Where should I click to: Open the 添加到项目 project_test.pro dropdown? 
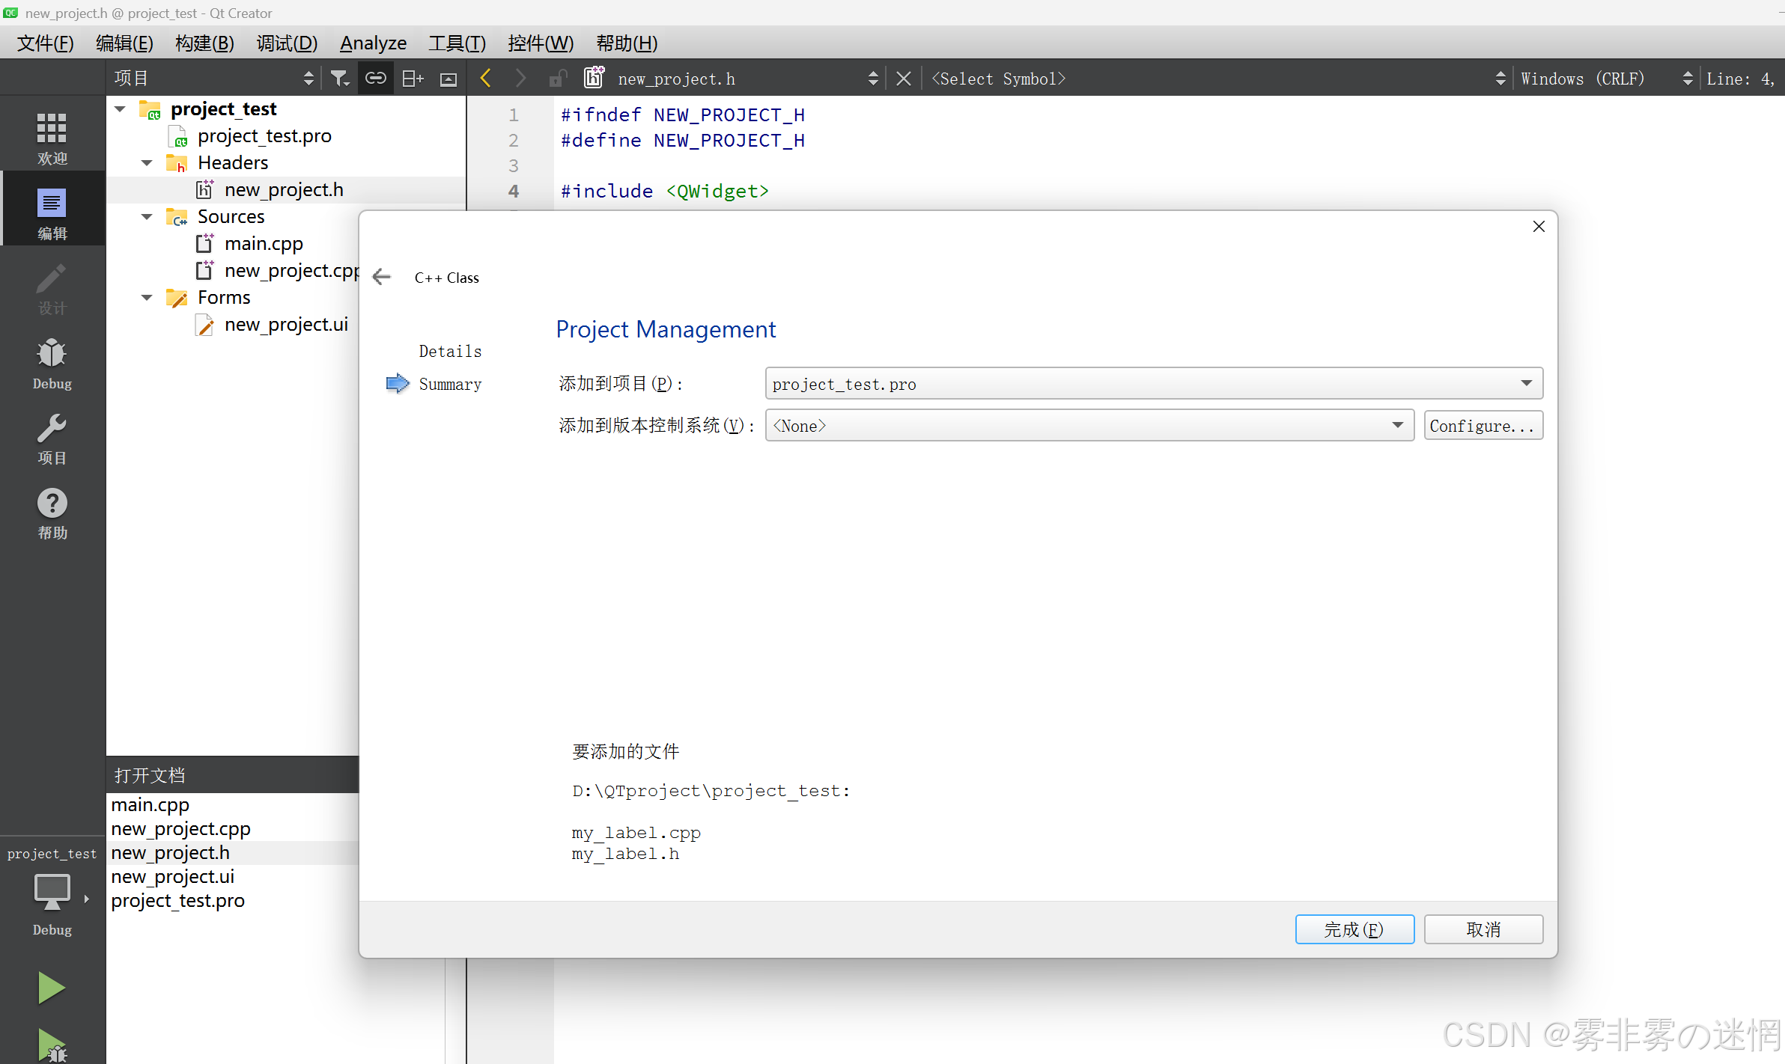1153,384
